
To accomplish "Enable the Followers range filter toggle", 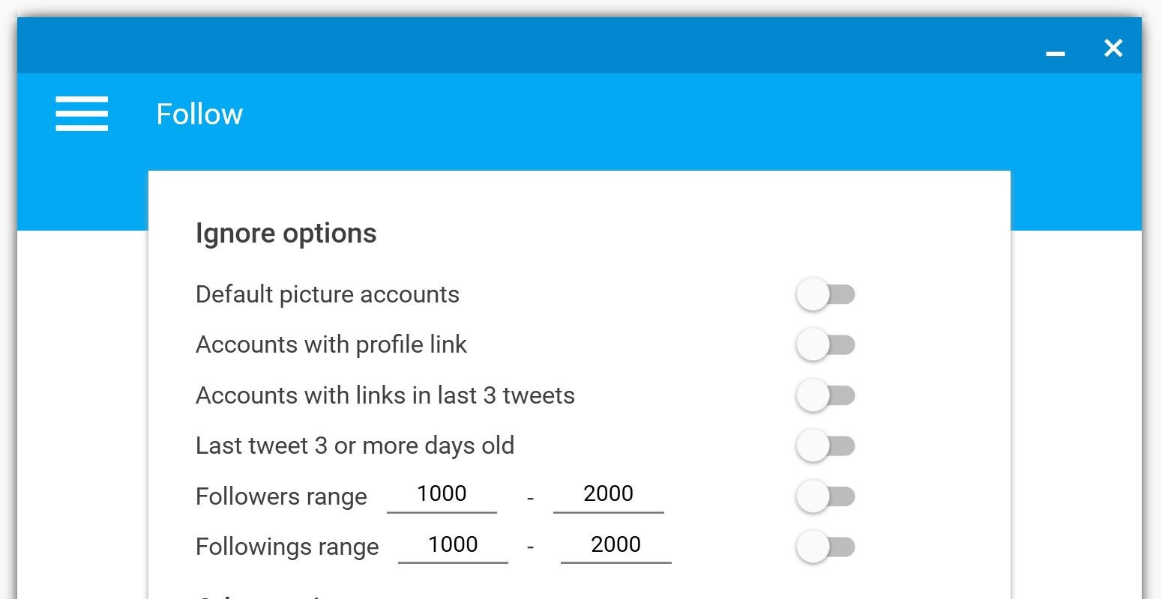I will (825, 496).
